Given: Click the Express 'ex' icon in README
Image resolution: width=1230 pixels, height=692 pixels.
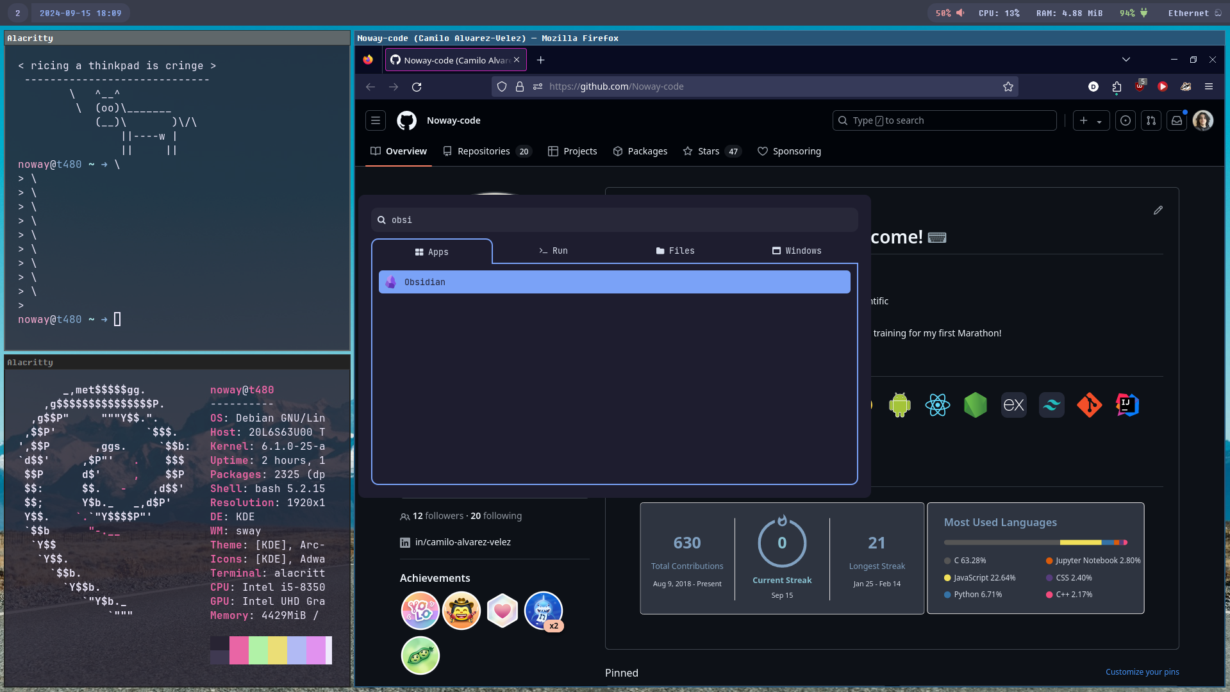Looking at the screenshot, I should coord(1014,405).
